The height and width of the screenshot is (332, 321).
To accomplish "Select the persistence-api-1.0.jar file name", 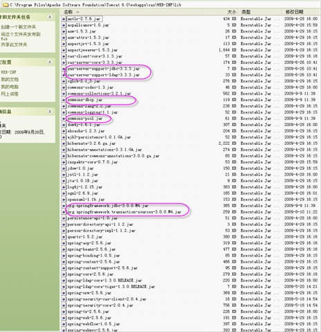I will tap(93, 218).
